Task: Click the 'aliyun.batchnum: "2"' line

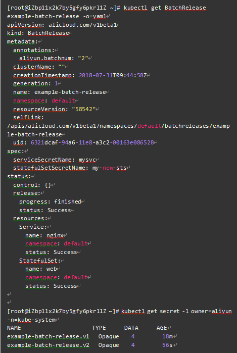Action: coord(54,58)
